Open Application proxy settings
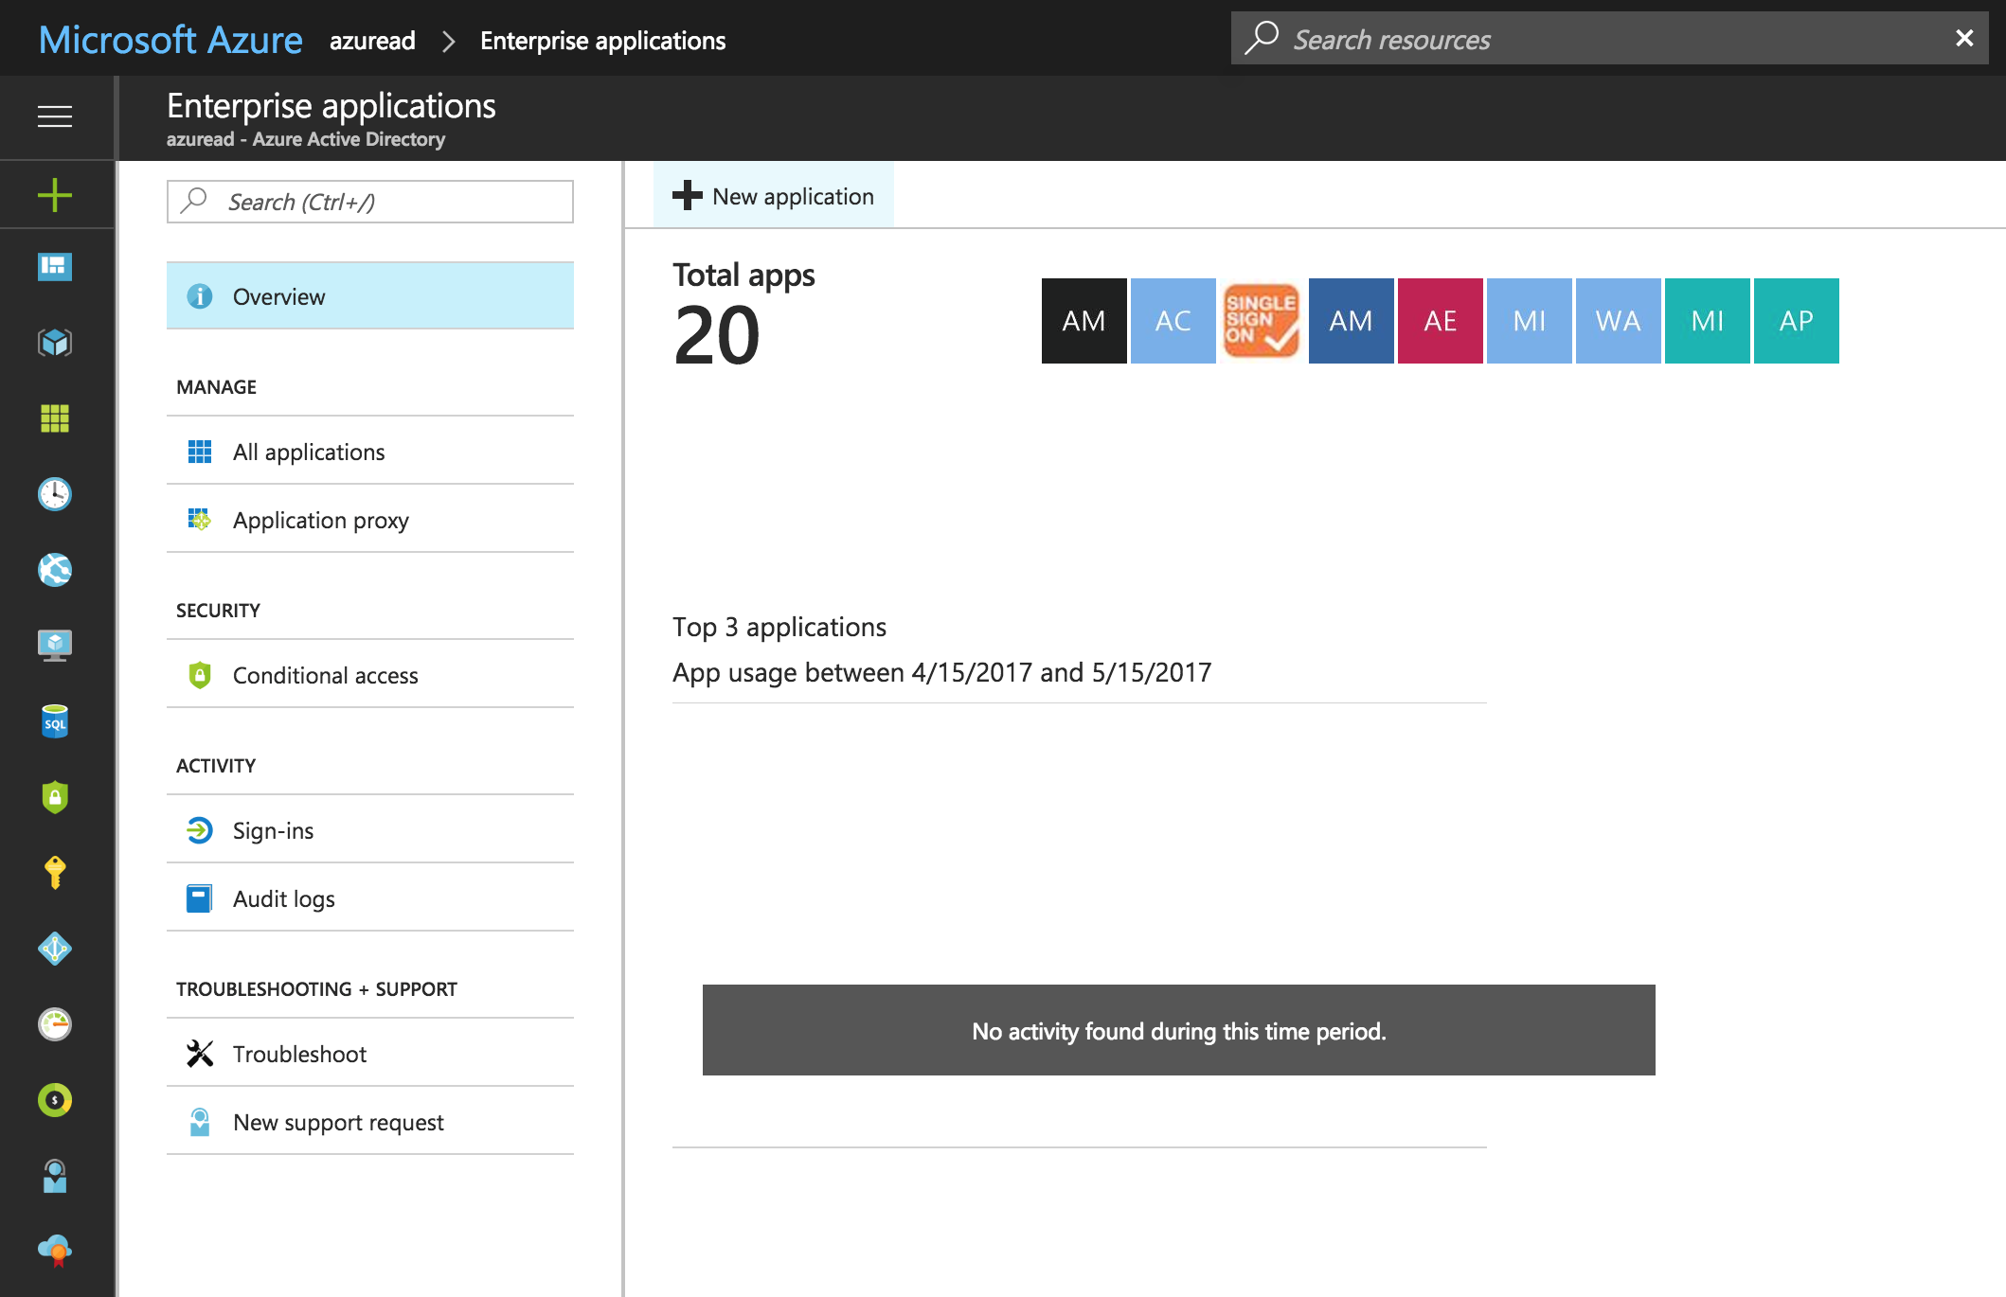 370,520
